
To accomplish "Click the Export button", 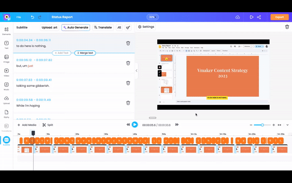I will coord(279,17).
